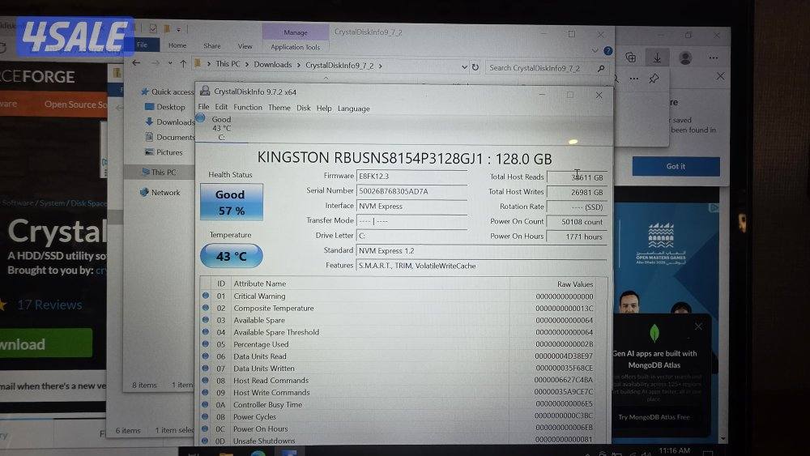Click the Explorer up-arrow navigation icon

(x=184, y=64)
